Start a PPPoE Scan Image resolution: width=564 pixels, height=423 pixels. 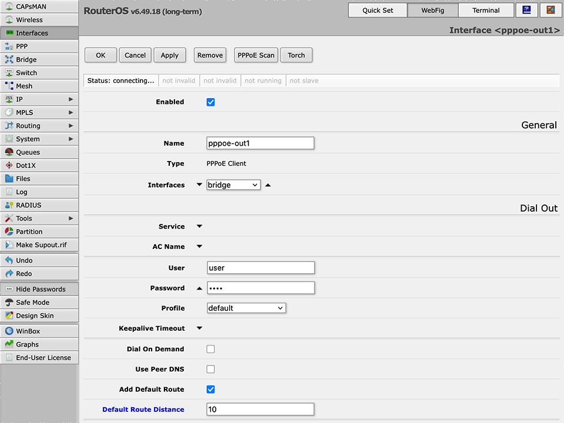pos(256,55)
